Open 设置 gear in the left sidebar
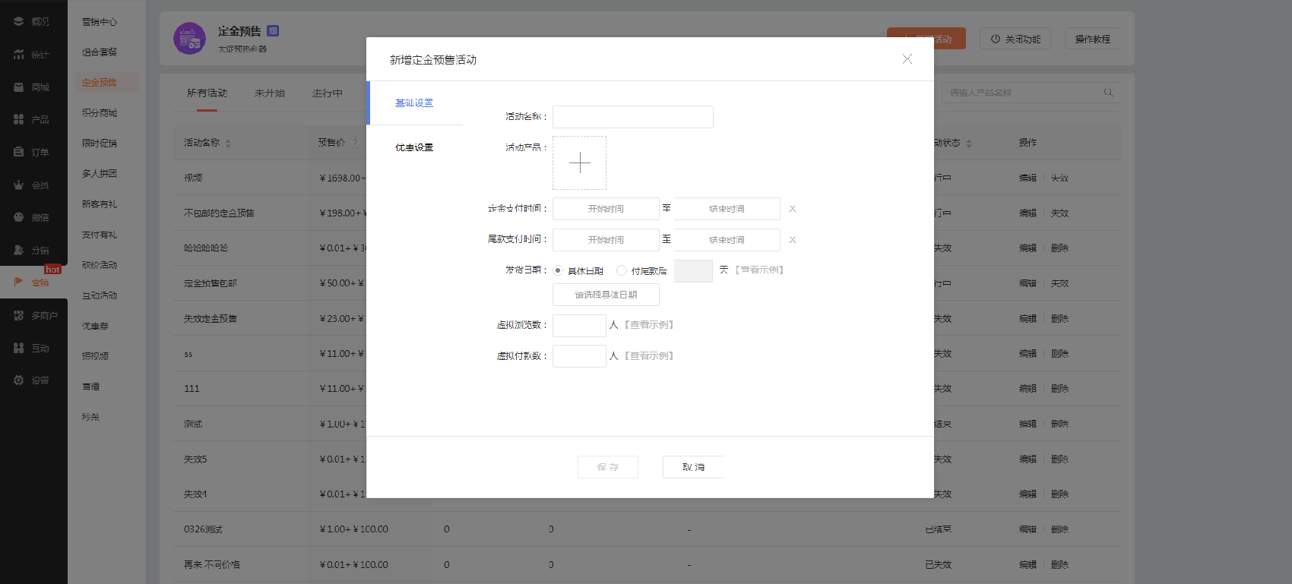 (33, 380)
